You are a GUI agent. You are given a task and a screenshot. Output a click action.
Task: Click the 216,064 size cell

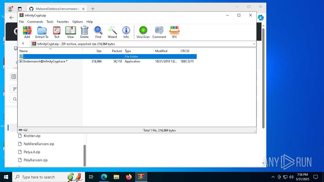pos(96,61)
